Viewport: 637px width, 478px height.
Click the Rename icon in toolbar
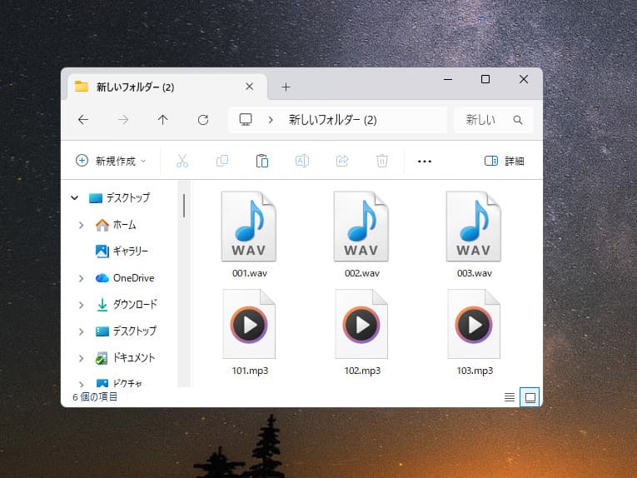[302, 161]
